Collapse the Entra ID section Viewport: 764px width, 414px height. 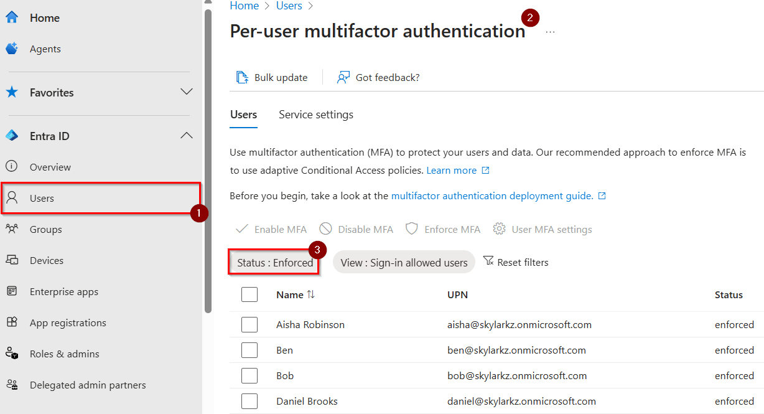tap(186, 135)
